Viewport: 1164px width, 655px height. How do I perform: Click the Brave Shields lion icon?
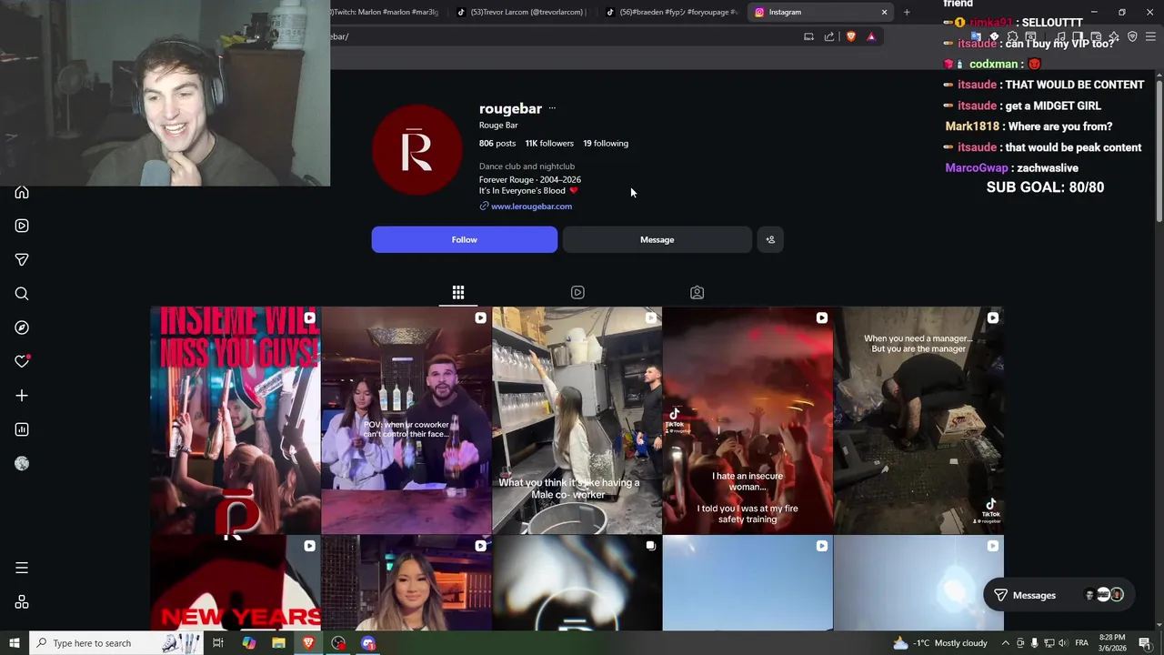(x=851, y=36)
